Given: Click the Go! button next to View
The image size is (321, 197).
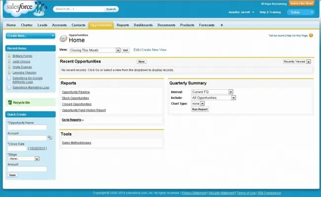Looking at the screenshot, I should (x=126, y=50).
